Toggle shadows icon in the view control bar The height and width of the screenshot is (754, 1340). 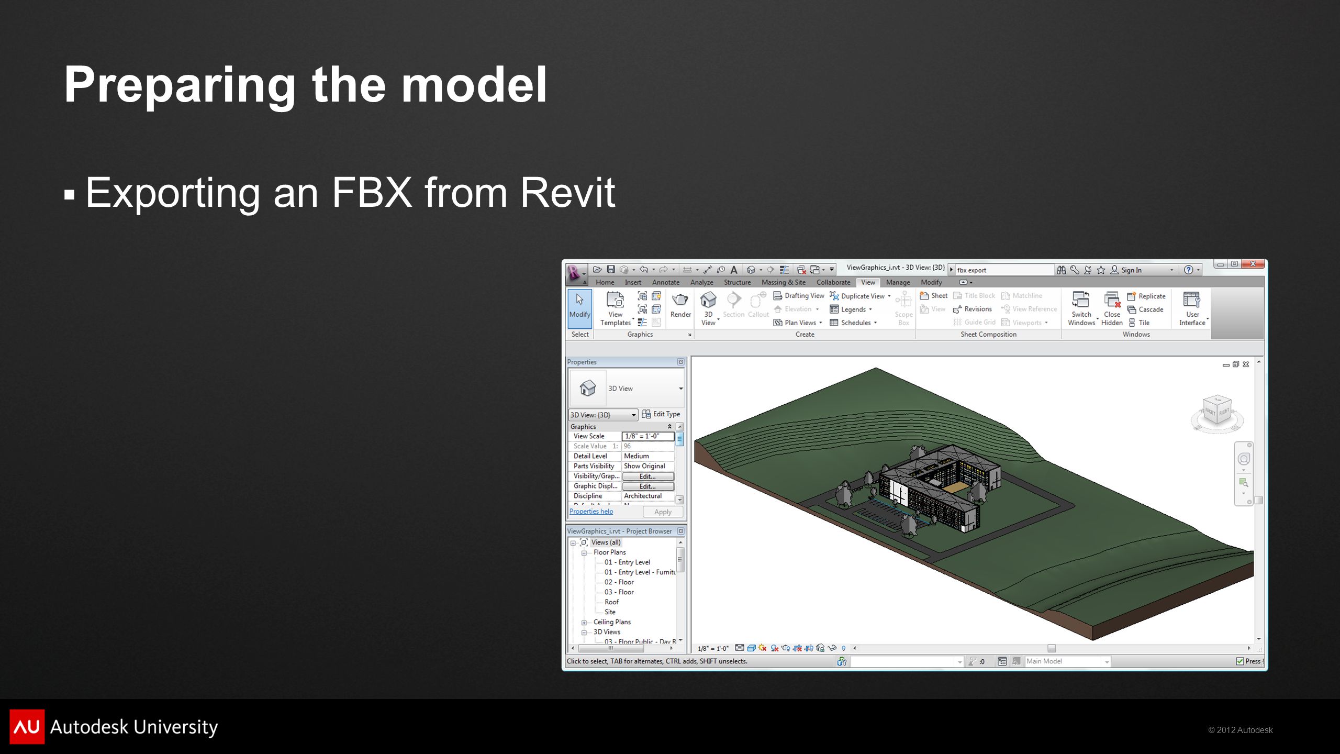pos(774,648)
